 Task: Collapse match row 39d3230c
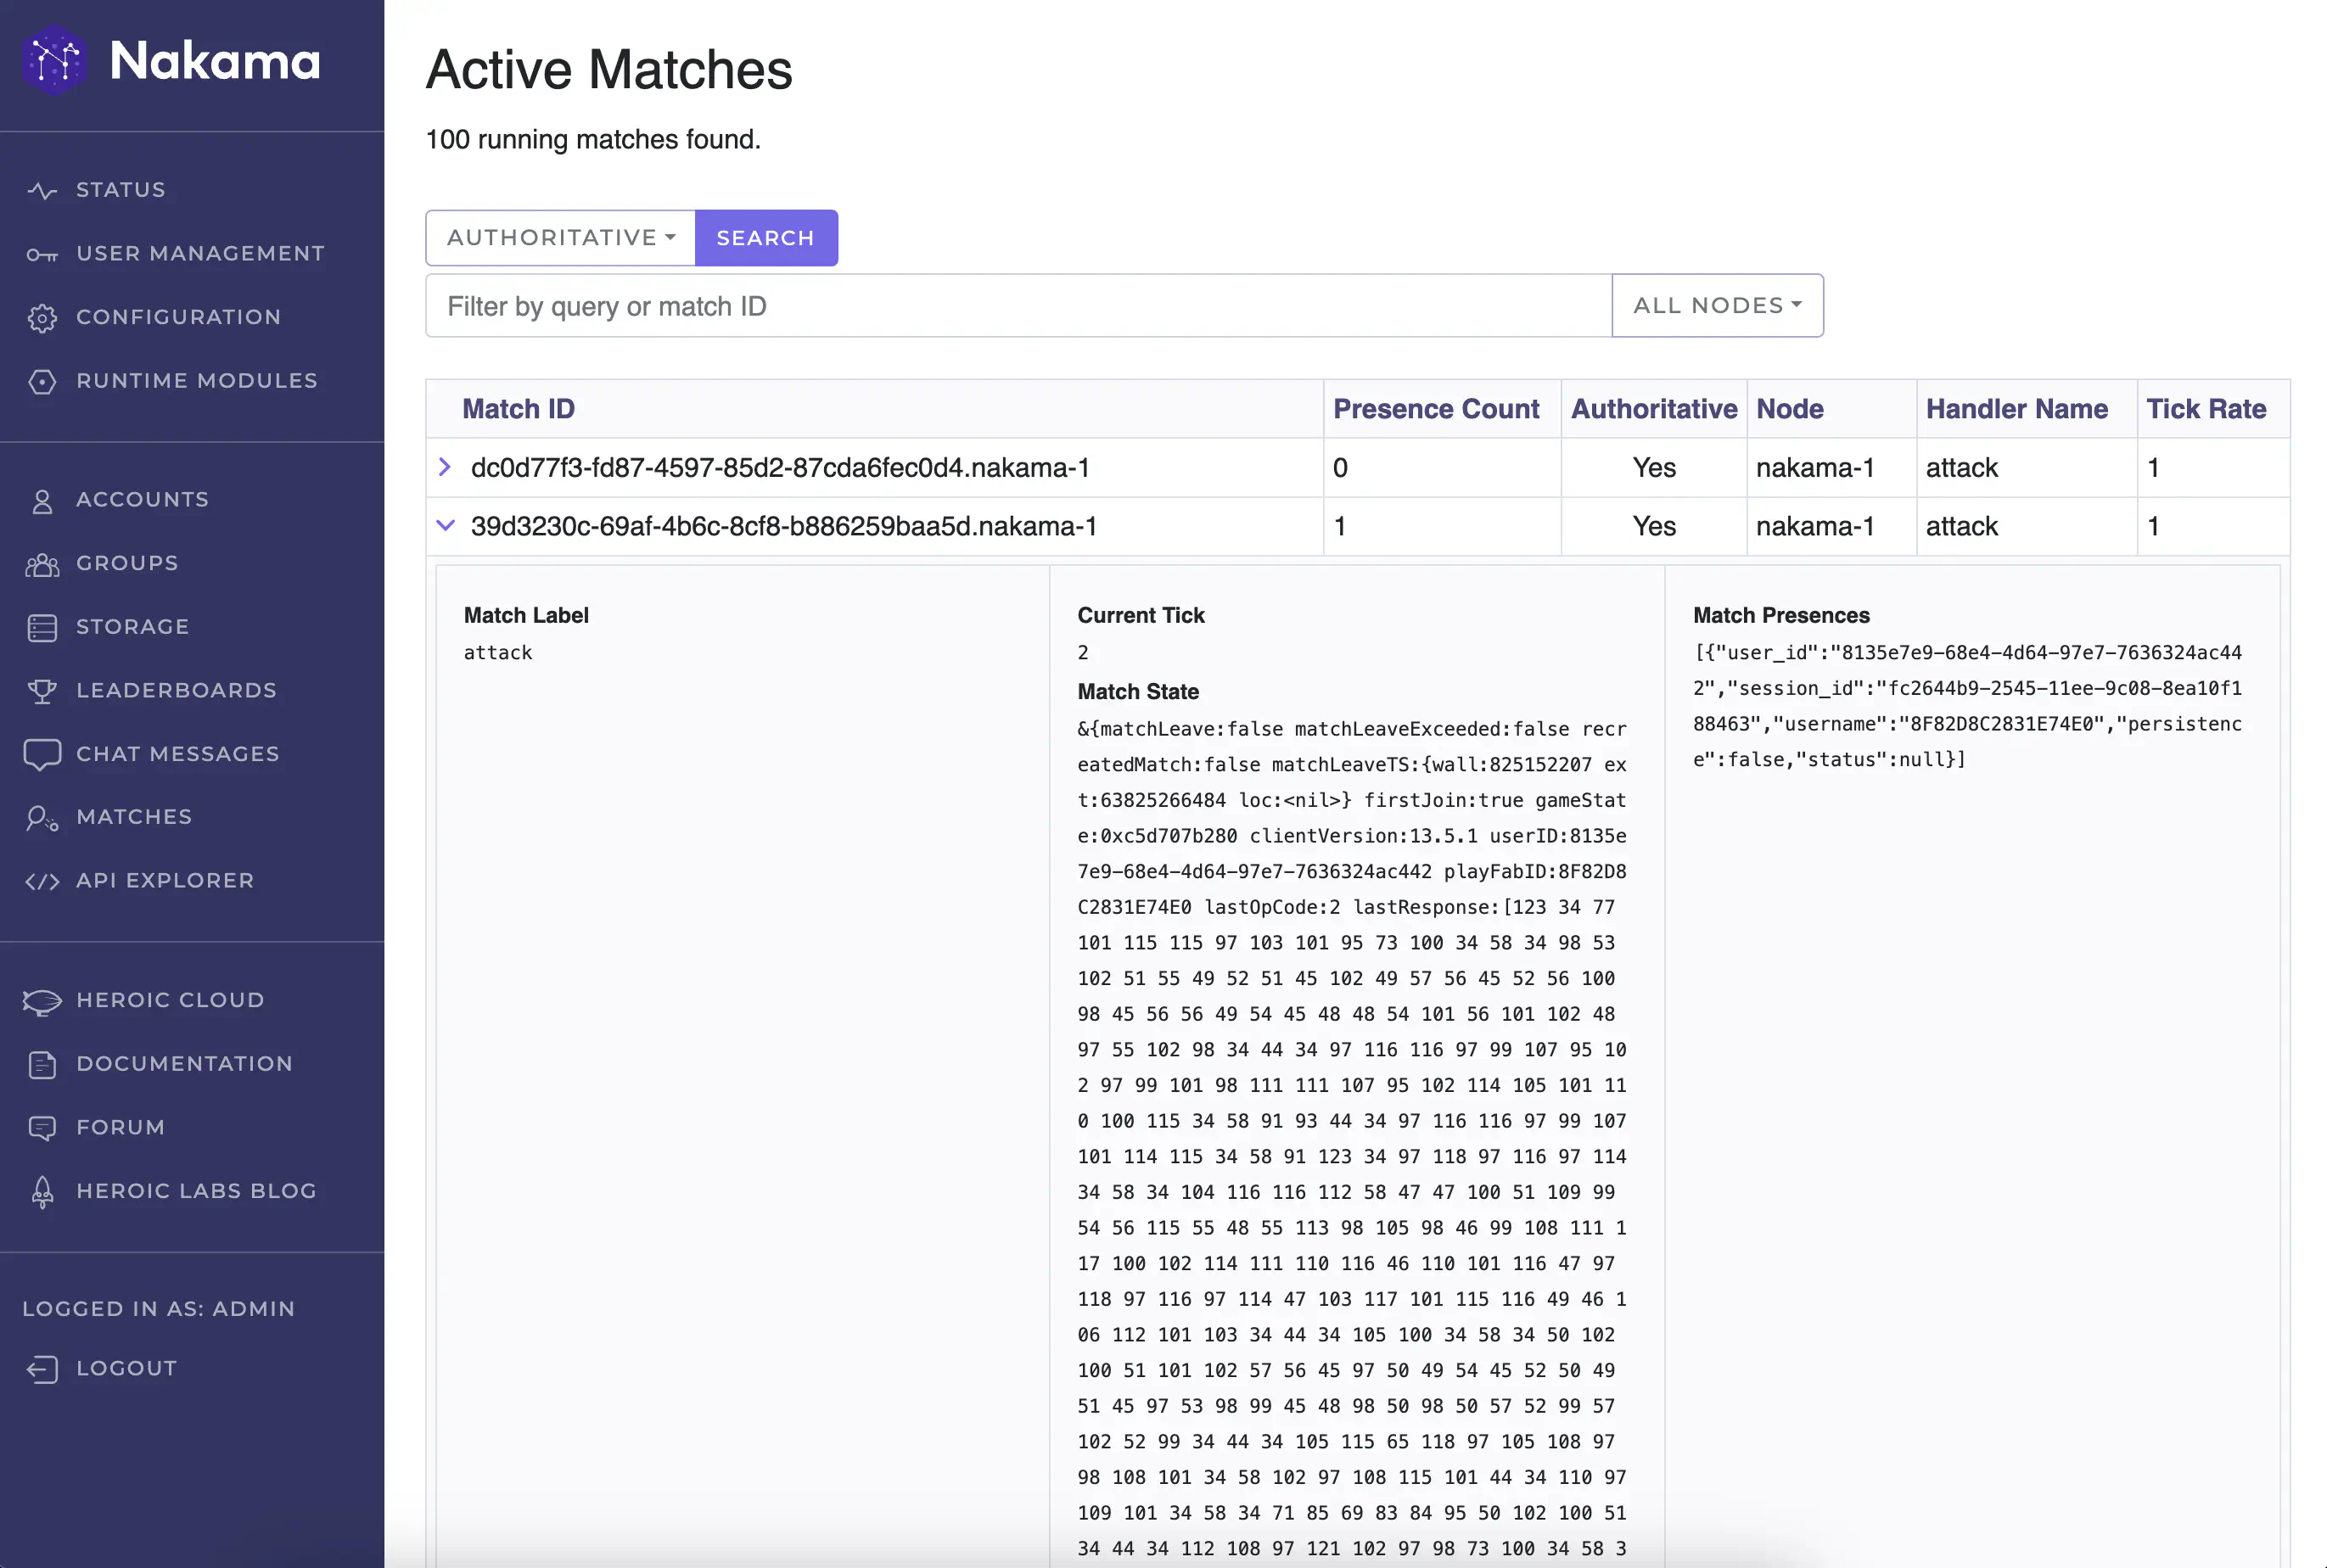pyautogui.click(x=445, y=526)
